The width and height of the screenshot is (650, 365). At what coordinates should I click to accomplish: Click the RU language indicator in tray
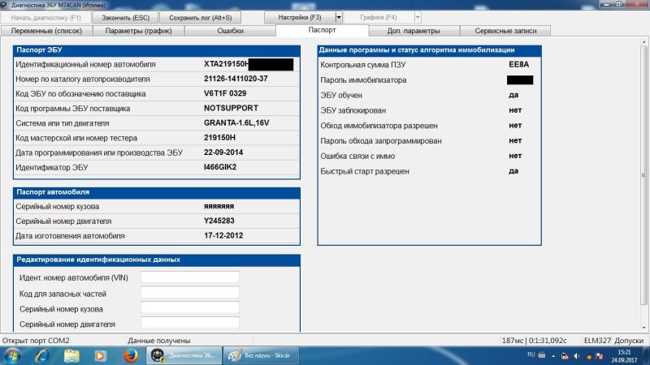[531, 355]
